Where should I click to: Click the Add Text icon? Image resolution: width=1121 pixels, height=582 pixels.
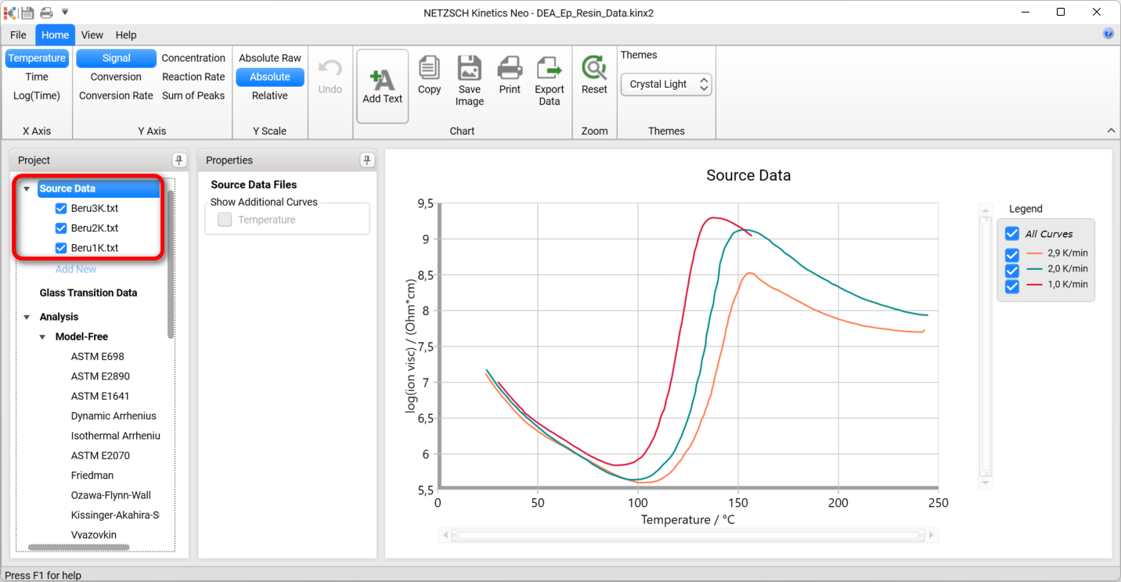click(382, 80)
